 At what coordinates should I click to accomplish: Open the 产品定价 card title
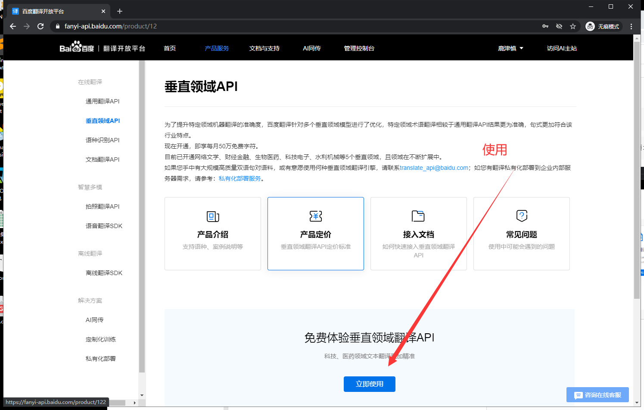point(316,235)
